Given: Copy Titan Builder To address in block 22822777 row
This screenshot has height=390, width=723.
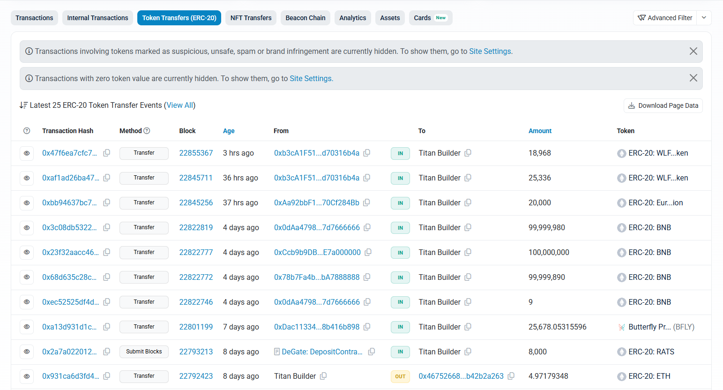Looking at the screenshot, I should coord(468,252).
